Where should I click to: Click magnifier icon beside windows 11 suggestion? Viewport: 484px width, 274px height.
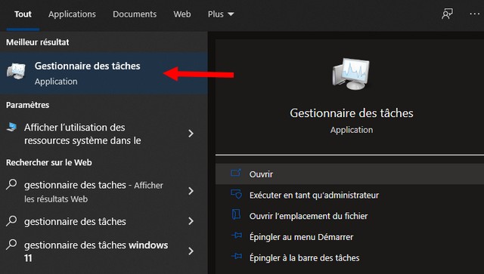click(x=11, y=245)
